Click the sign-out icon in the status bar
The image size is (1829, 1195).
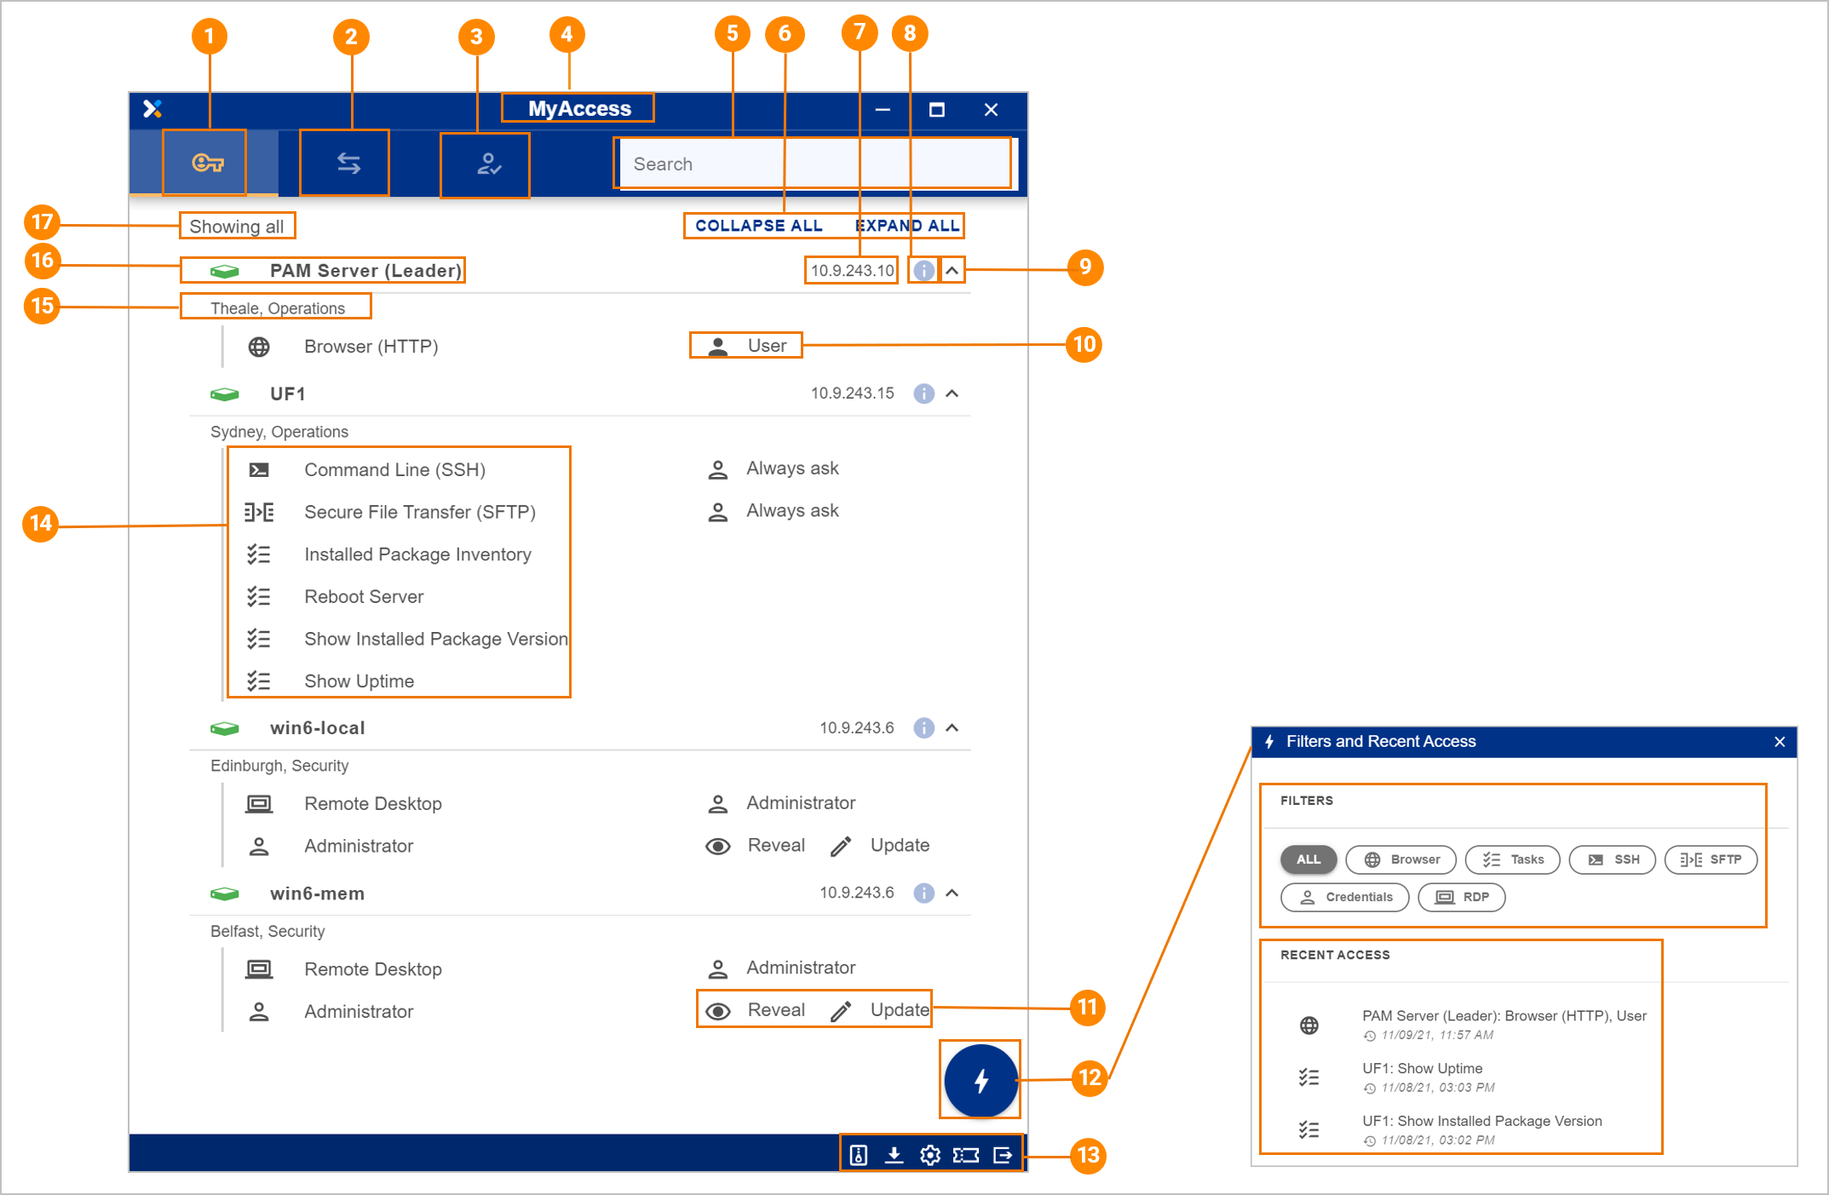pyautogui.click(x=1004, y=1154)
